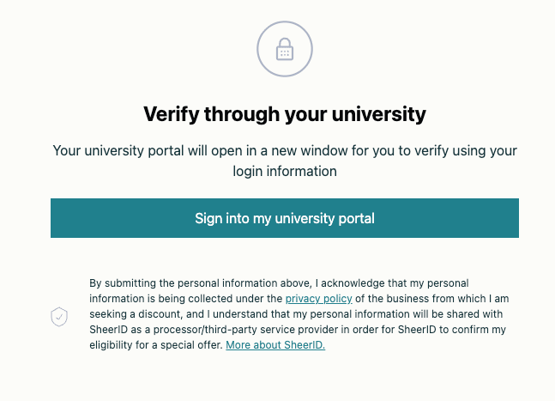
Task: Click the 'Your university portal will open' line
Action: coord(285,150)
